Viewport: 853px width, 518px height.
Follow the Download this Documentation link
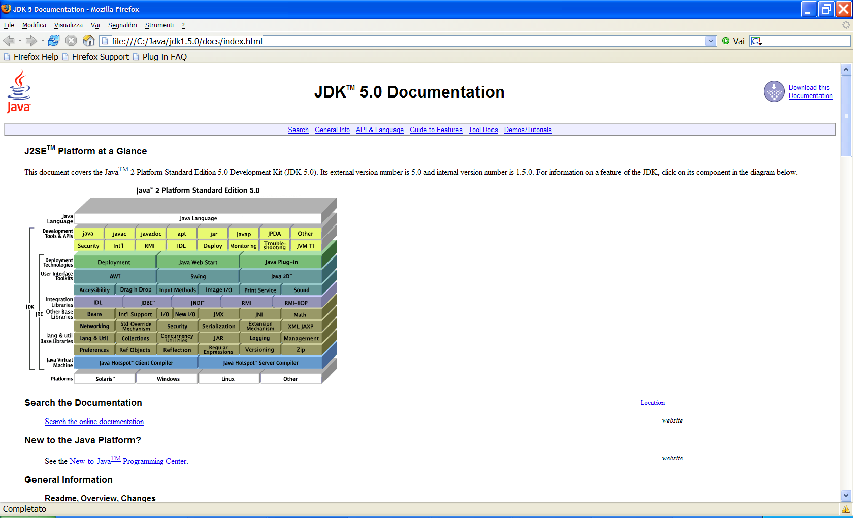(x=810, y=91)
